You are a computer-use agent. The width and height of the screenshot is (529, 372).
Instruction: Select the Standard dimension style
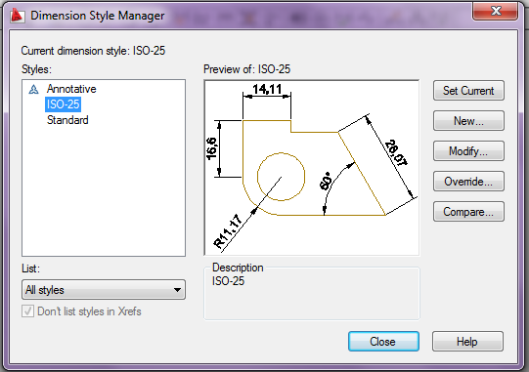pos(67,120)
